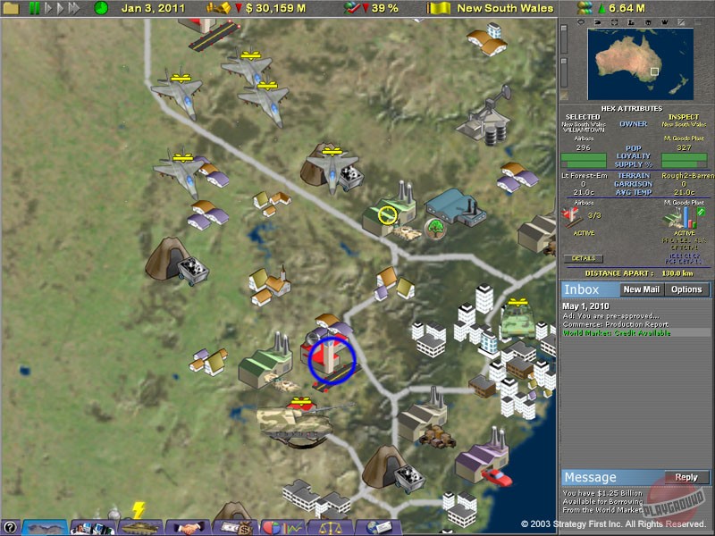The height and width of the screenshot is (536, 715).
Task: Open the military panel via the tank icon
Action: pos(139,525)
